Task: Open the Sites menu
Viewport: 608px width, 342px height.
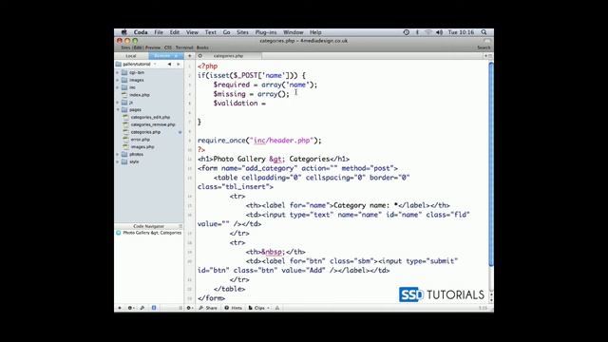Action: (x=242, y=32)
